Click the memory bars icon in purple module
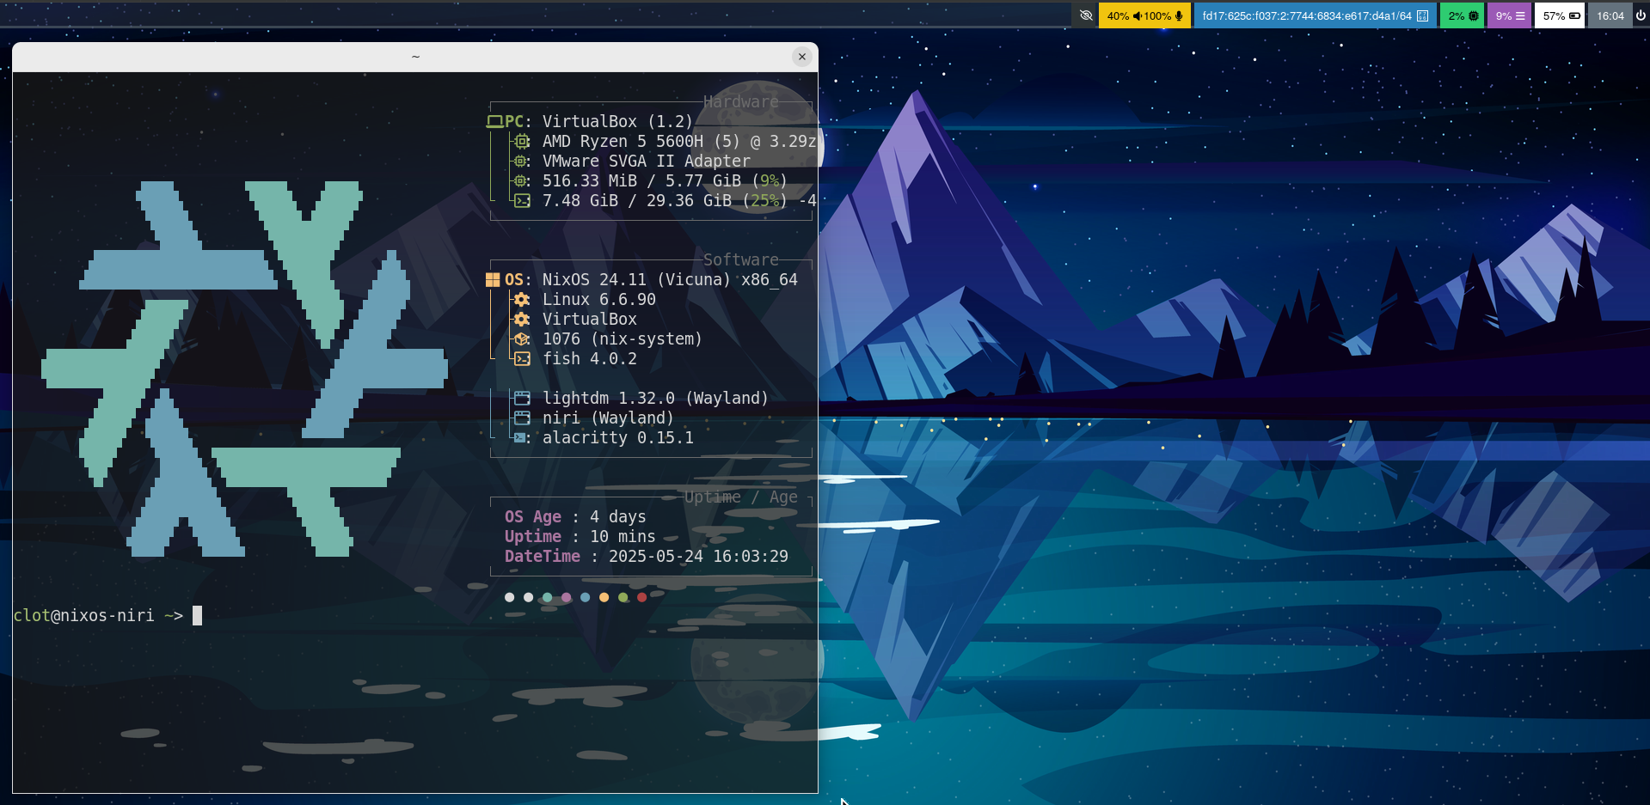 [1520, 15]
